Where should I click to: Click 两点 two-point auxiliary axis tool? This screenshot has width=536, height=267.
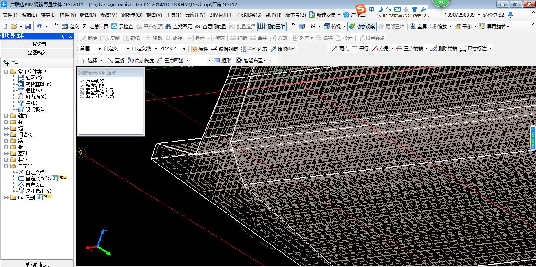coord(340,48)
